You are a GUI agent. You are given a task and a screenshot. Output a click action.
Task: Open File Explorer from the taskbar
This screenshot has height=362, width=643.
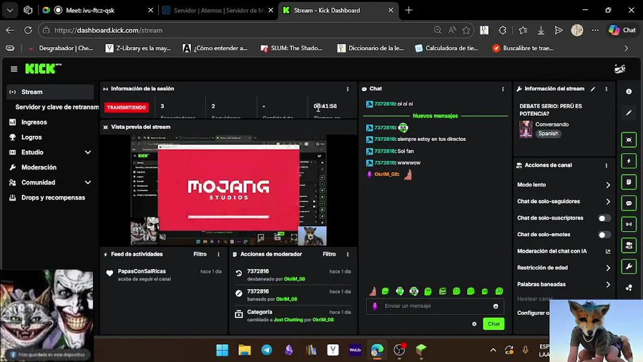coord(245,350)
